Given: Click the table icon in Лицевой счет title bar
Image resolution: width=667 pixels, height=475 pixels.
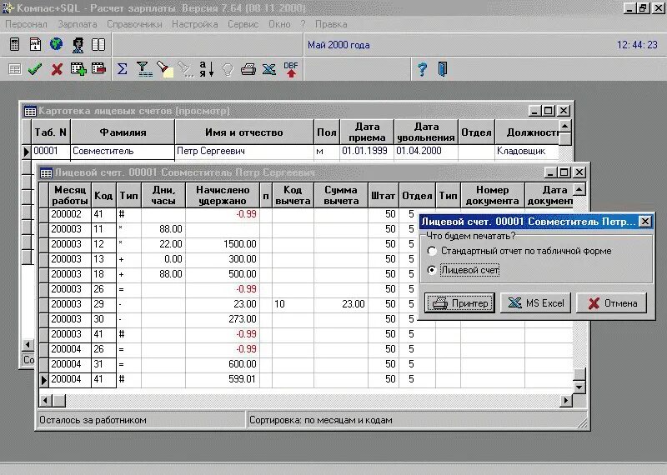Looking at the screenshot, I should click(46, 173).
